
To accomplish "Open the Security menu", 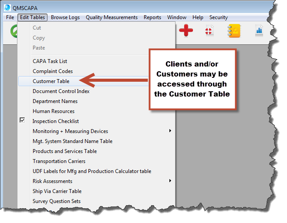I will (x=218, y=17).
